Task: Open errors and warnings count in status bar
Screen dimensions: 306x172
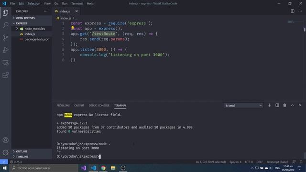Action: tap(16, 161)
